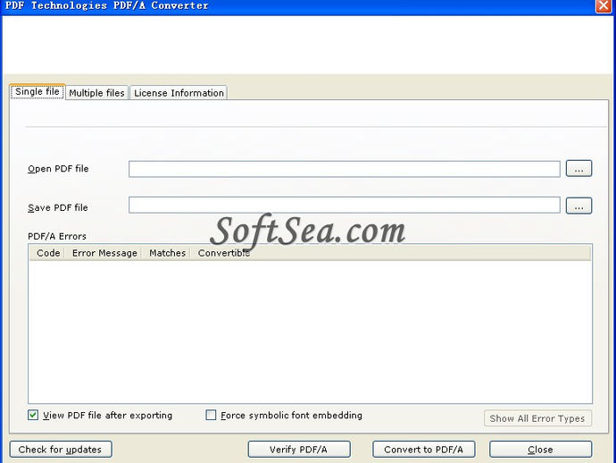Image resolution: width=616 pixels, height=463 pixels.
Task: Click the Convertible column header
Action: pyautogui.click(x=223, y=253)
